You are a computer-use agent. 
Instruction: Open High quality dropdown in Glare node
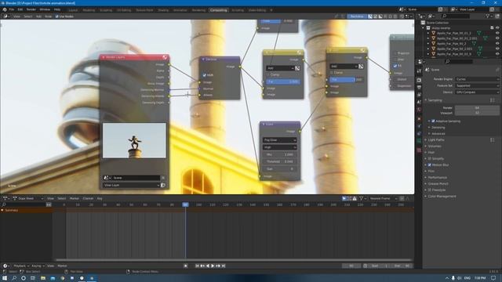pyautogui.click(x=279, y=147)
